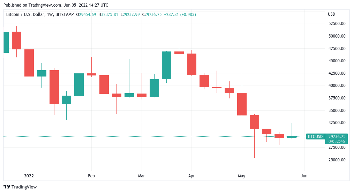
Task: Select the 2022 label on time axis
Action: pos(29,176)
